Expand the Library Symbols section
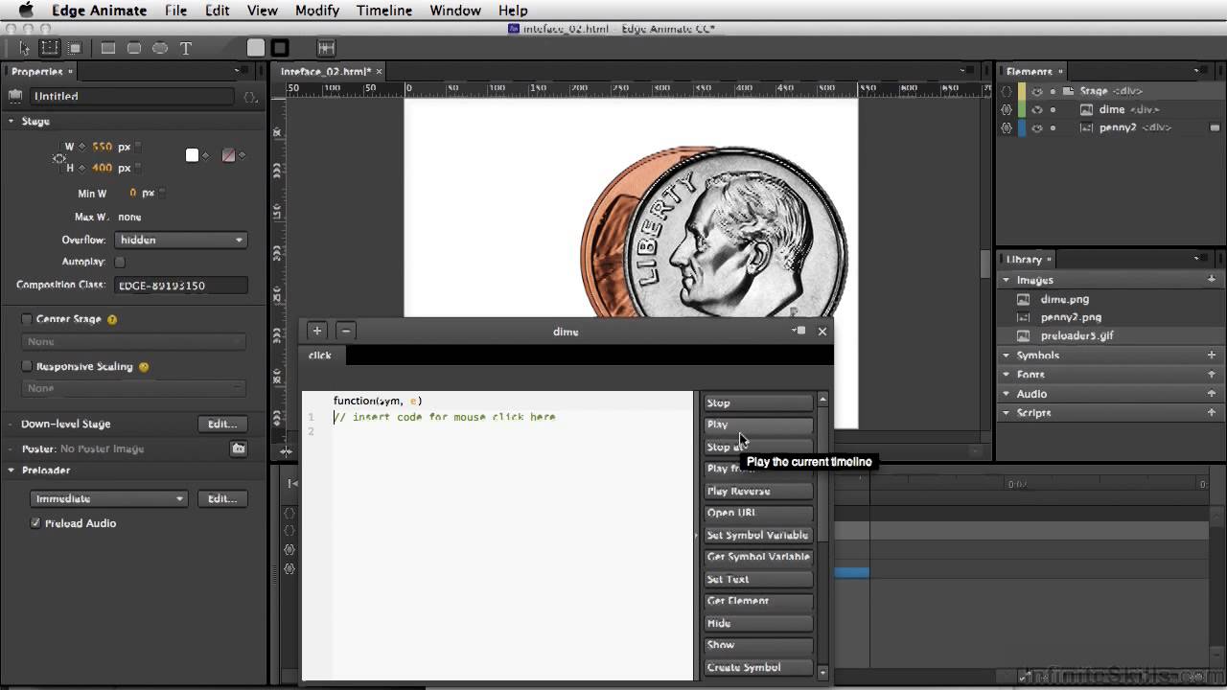The width and height of the screenshot is (1227, 690). (x=1007, y=356)
